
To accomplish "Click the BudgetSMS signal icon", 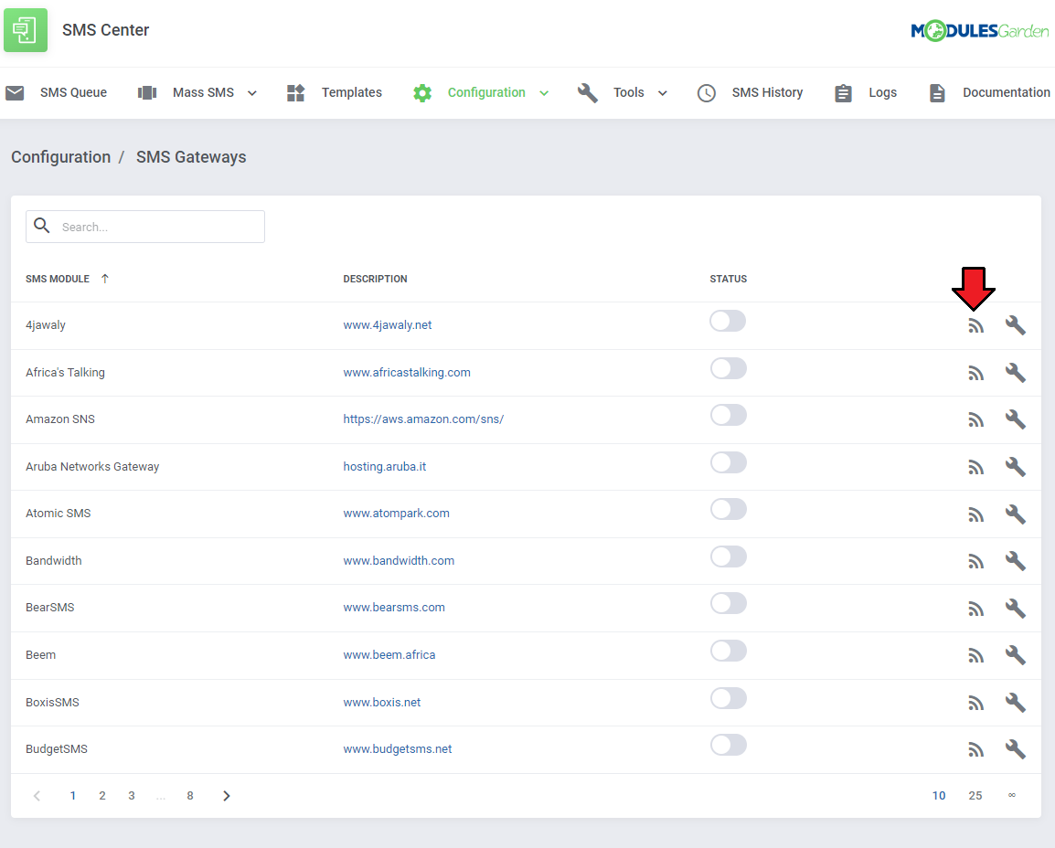I will coord(975,750).
